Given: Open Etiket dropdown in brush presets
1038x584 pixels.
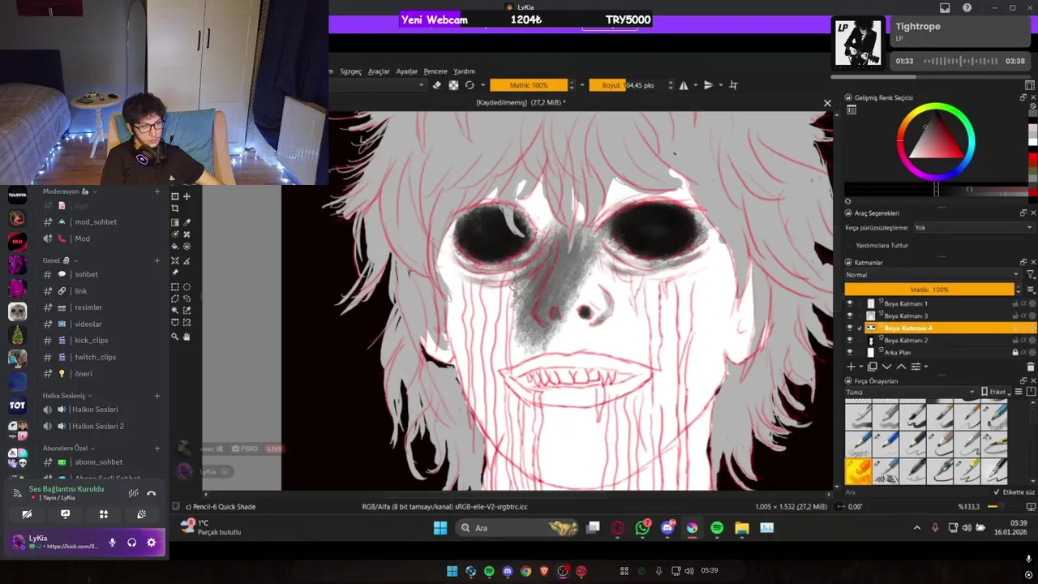Looking at the screenshot, I should click(x=996, y=392).
